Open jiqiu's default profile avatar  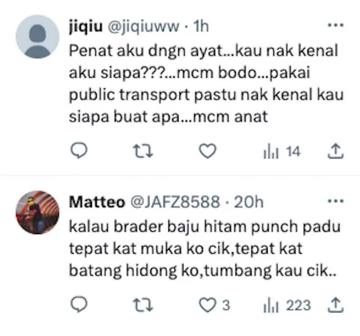point(37,37)
